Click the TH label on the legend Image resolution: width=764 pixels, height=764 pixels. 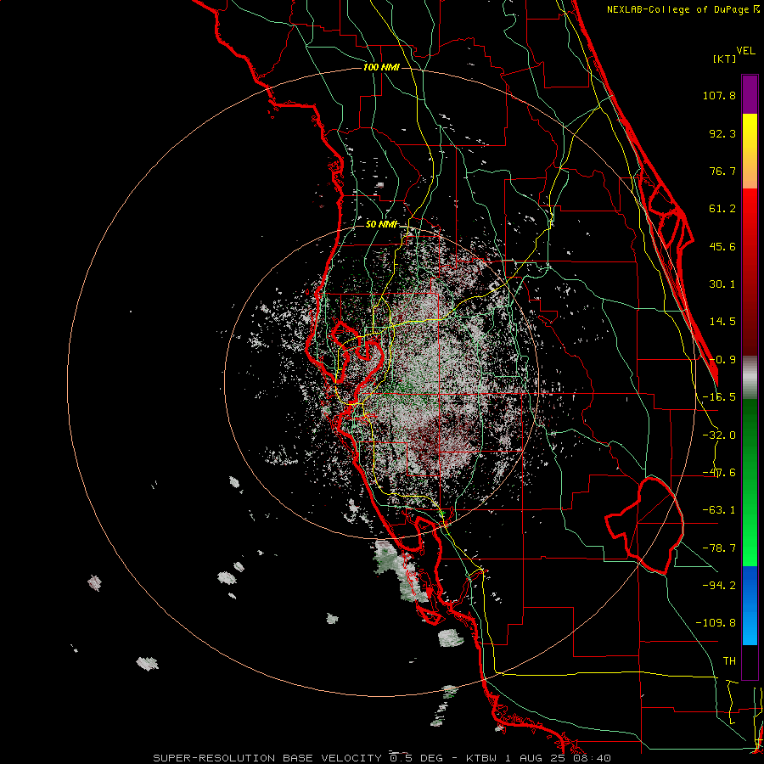(x=729, y=661)
